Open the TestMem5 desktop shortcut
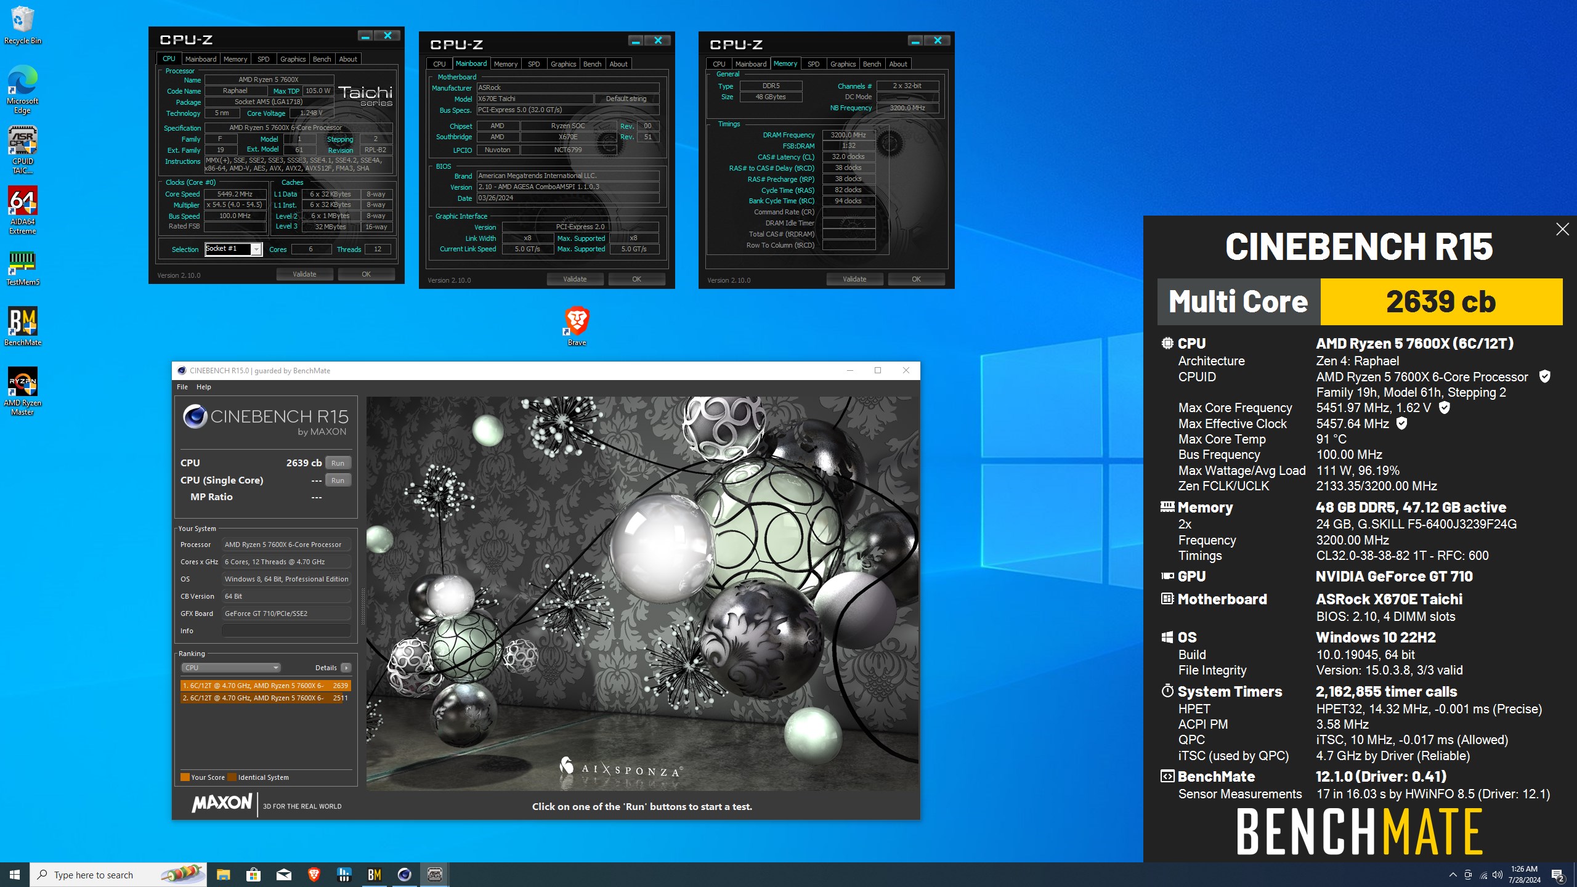This screenshot has width=1577, height=887. pyautogui.click(x=22, y=268)
